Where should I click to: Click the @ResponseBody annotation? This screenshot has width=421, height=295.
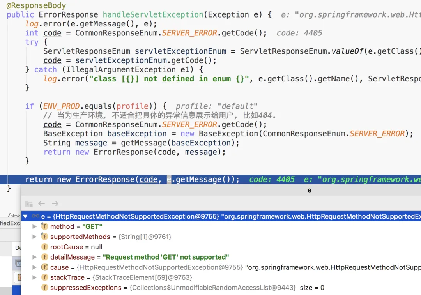[36, 5]
